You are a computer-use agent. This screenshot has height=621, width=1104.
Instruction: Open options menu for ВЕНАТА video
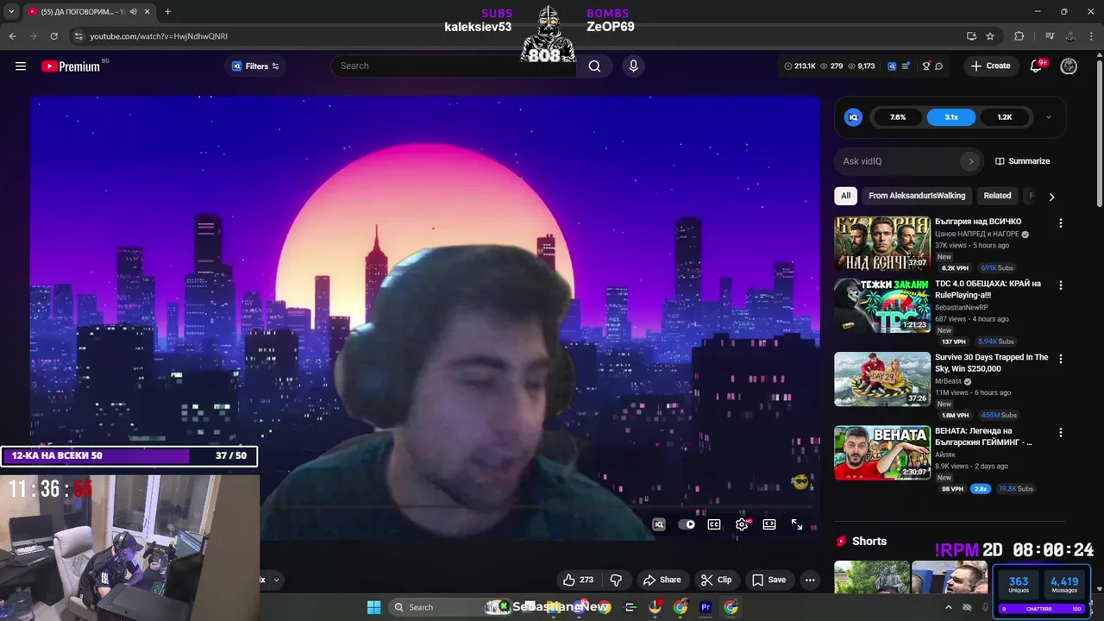coord(1061,432)
